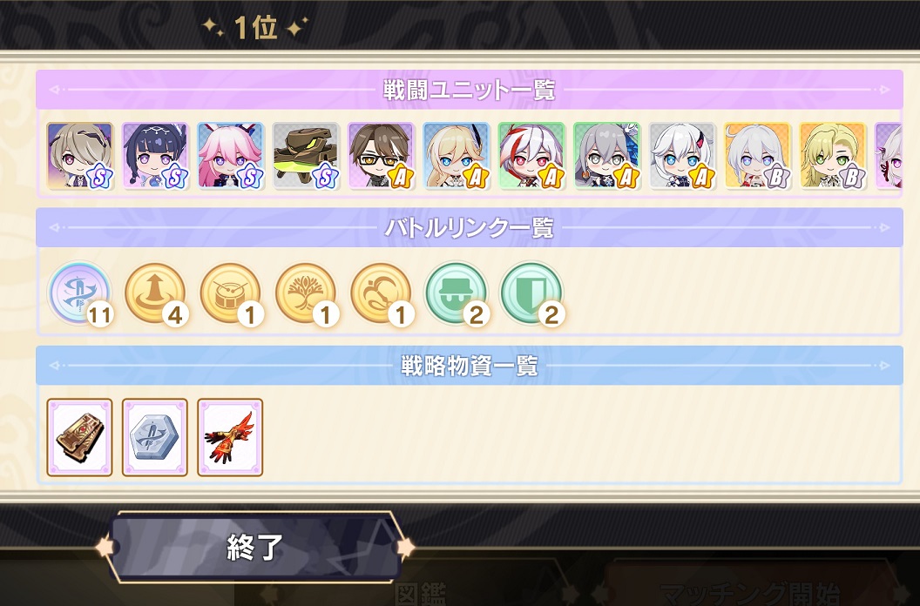Select the hexagonal stone emblem supply
Image resolution: width=920 pixels, height=606 pixels.
click(x=155, y=437)
